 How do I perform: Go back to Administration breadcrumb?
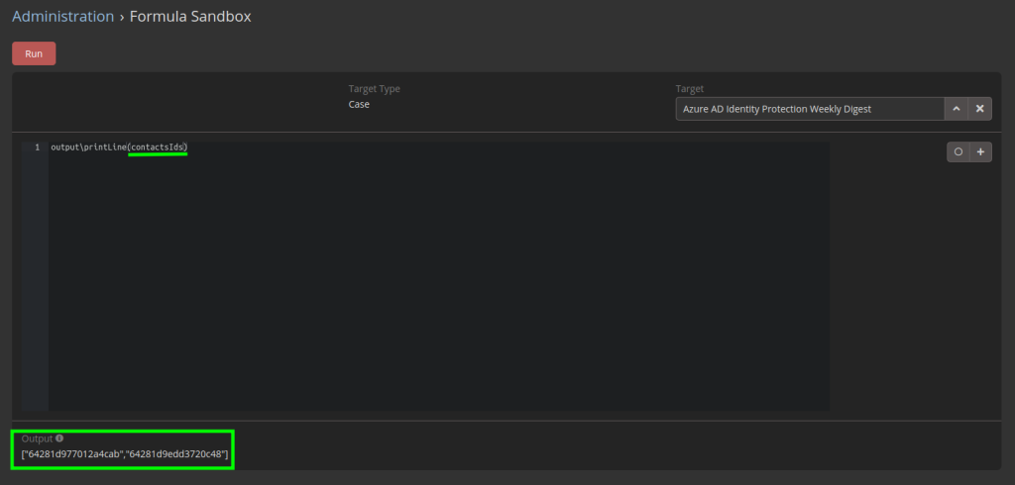point(62,16)
